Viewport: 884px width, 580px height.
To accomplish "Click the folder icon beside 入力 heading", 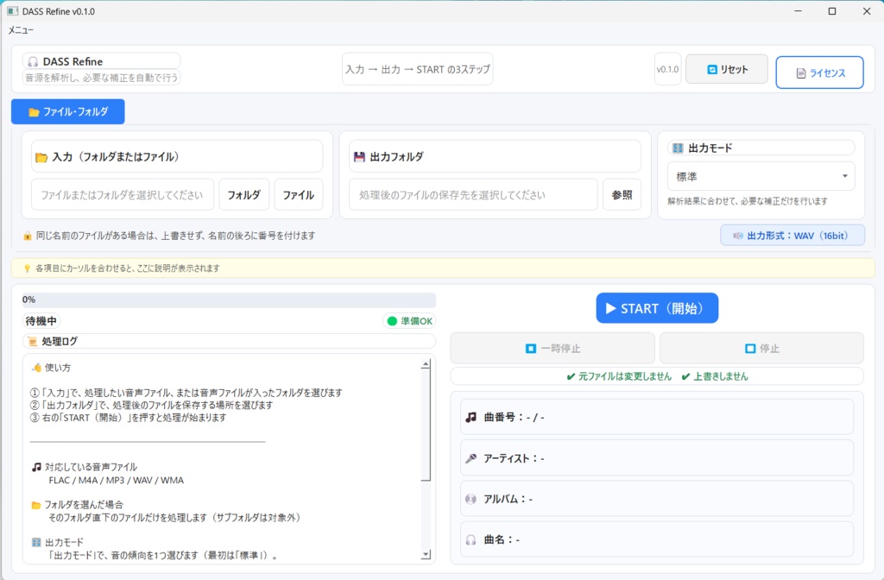I will (41, 157).
